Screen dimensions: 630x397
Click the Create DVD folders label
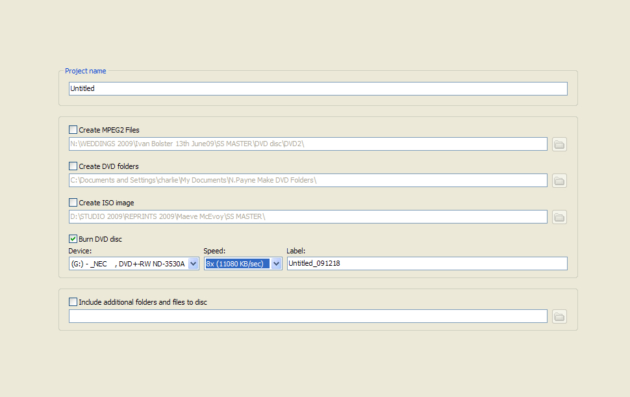pos(108,166)
